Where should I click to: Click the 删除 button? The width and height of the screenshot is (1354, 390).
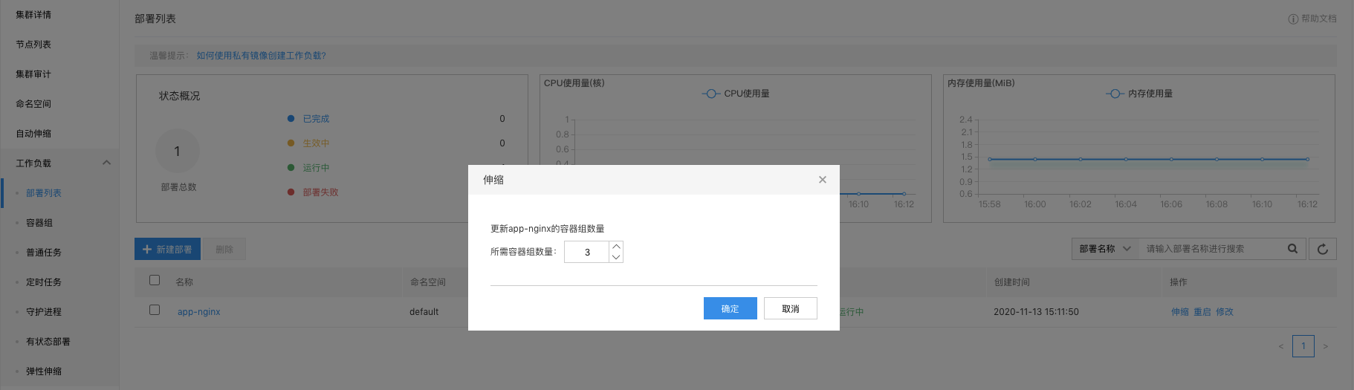[x=224, y=250]
